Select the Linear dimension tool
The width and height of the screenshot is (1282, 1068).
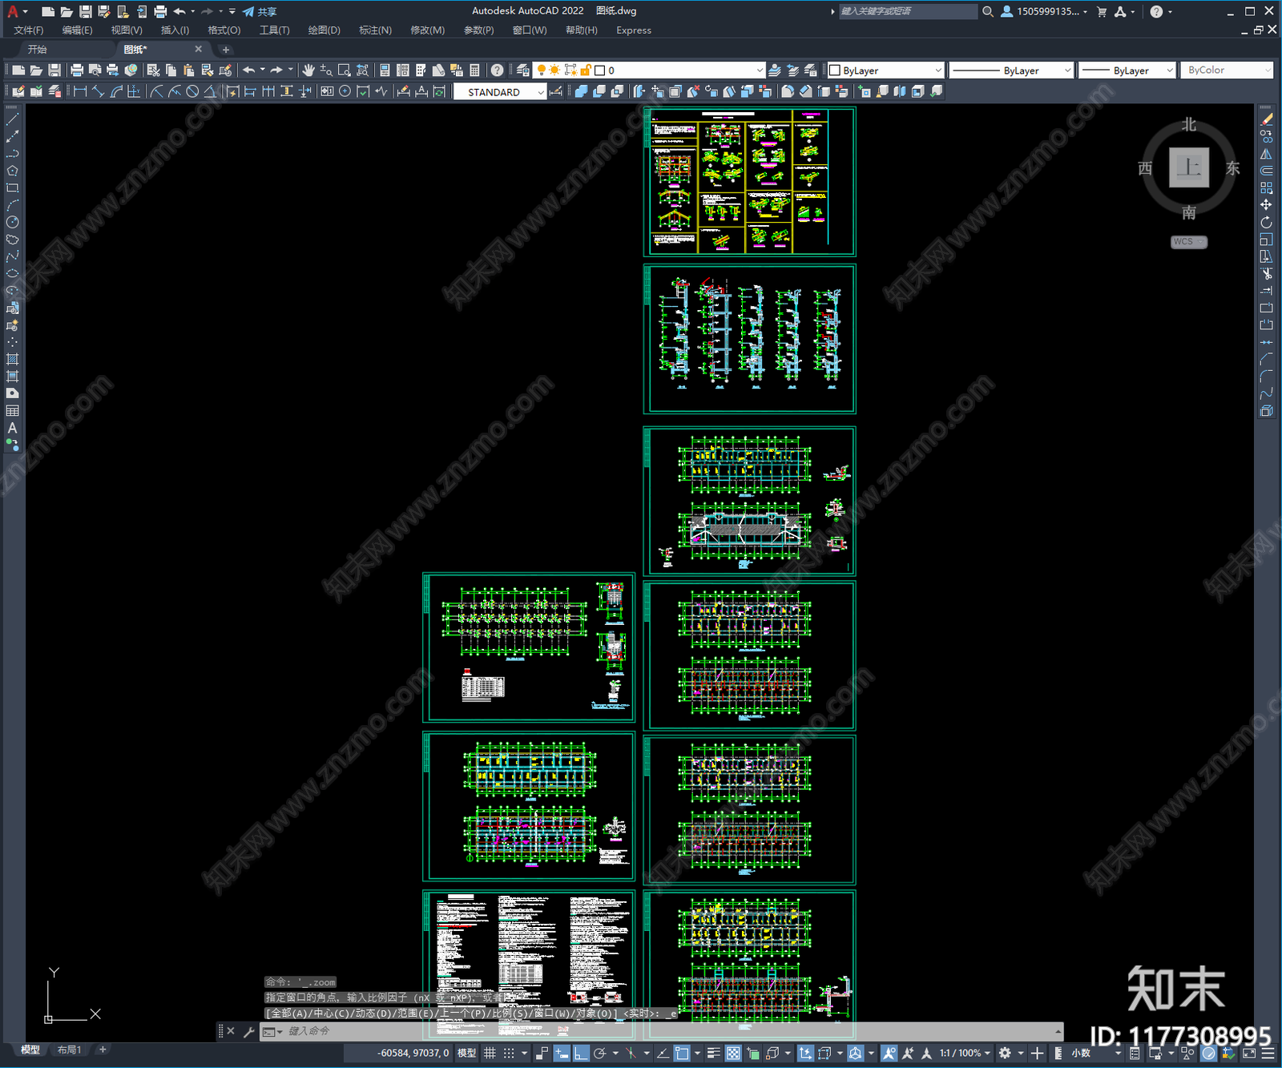click(x=80, y=91)
